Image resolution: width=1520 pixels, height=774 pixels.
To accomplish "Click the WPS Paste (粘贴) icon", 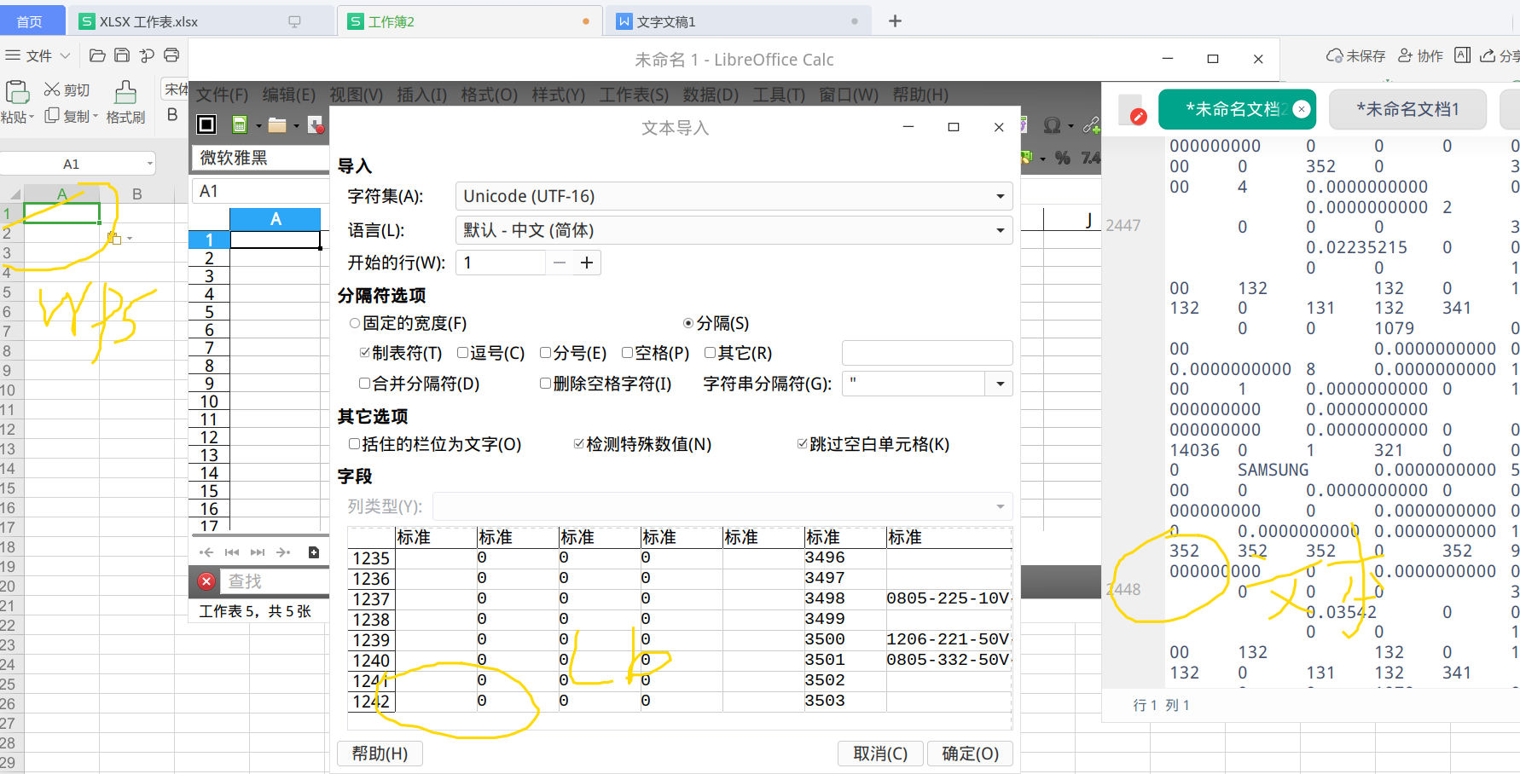I will coord(17,91).
